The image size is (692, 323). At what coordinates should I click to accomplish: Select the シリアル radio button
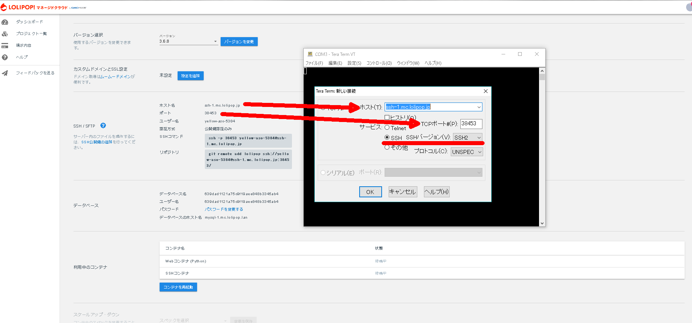pyautogui.click(x=323, y=172)
